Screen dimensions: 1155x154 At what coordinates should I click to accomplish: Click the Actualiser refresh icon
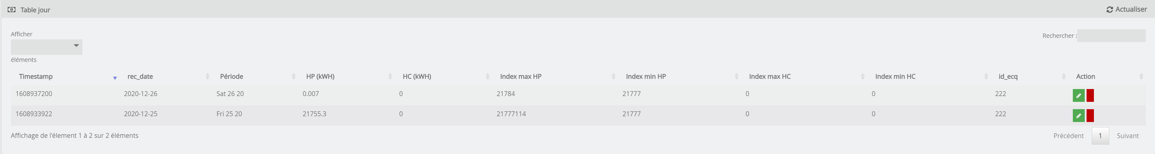click(x=1110, y=9)
